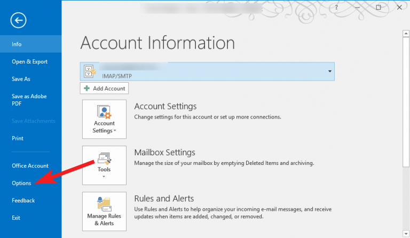
Task: Go back using the circled arrow
Action: coord(18,20)
